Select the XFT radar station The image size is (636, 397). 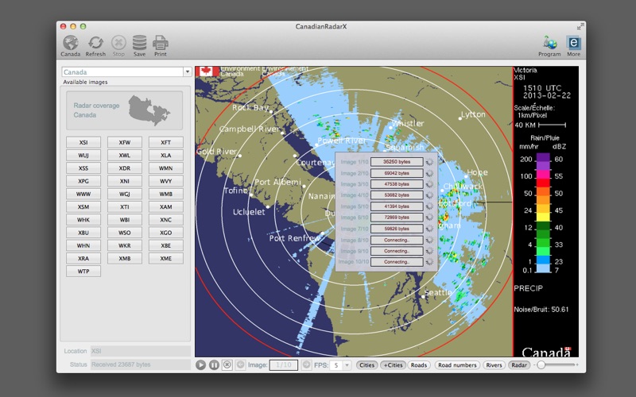(x=165, y=142)
